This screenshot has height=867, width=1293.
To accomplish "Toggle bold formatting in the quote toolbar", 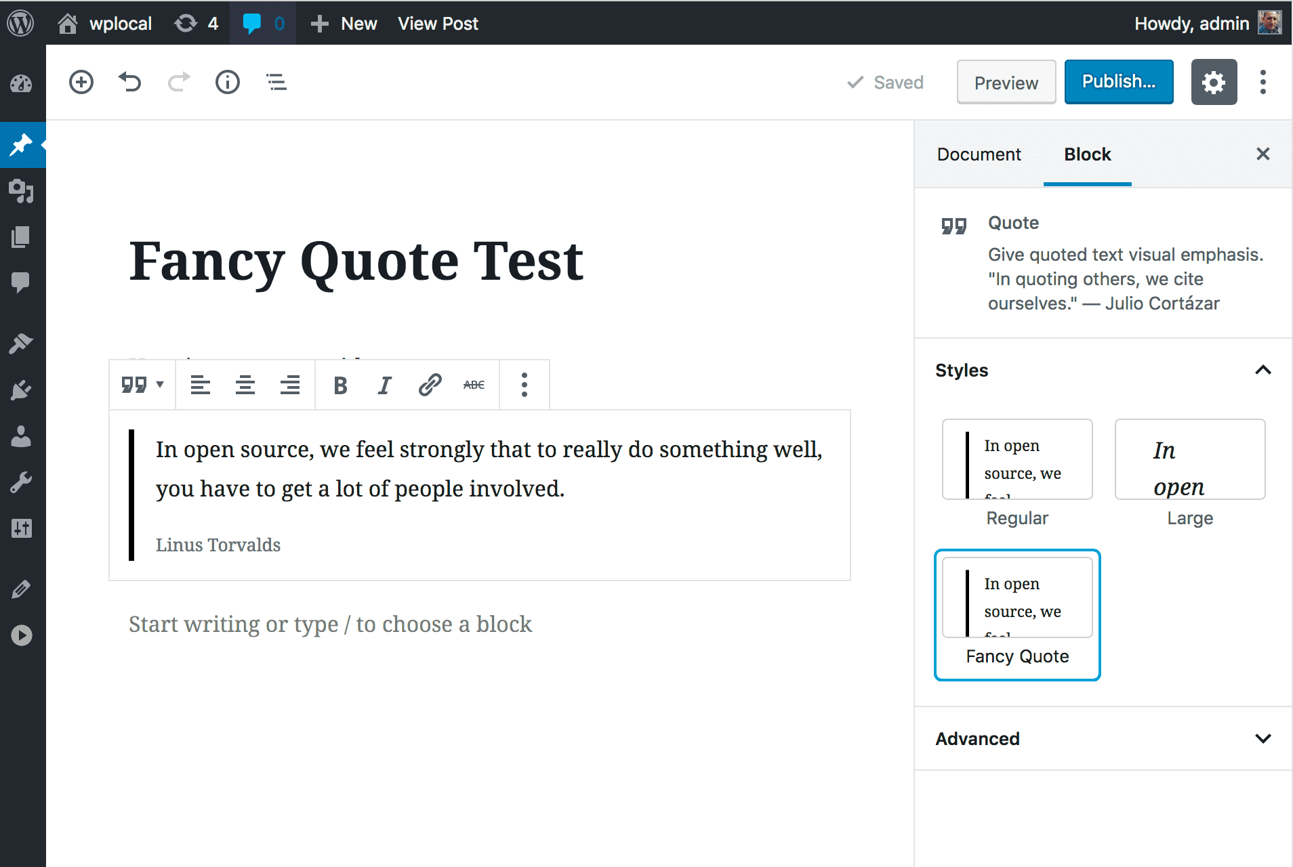I will pos(340,385).
